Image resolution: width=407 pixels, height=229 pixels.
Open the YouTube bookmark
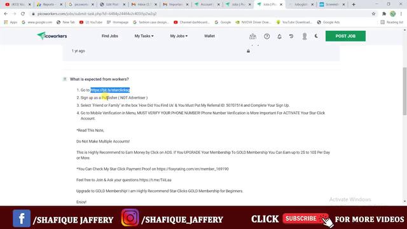pyautogui.click(x=91, y=22)
